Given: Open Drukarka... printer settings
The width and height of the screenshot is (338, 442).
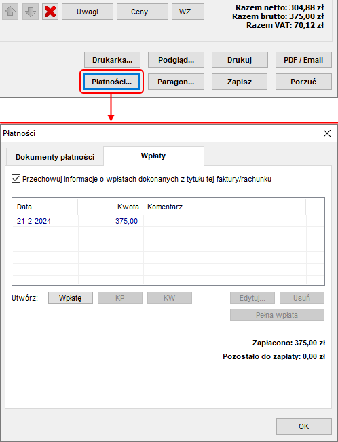Looking at the screenshot, I should [x=112, y=60].
